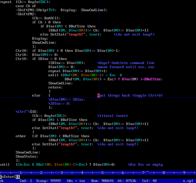The height and width of the screenshot is (183, 196).
Task: Click the 'literal insert' comment
Action: (x=113, y=116)
